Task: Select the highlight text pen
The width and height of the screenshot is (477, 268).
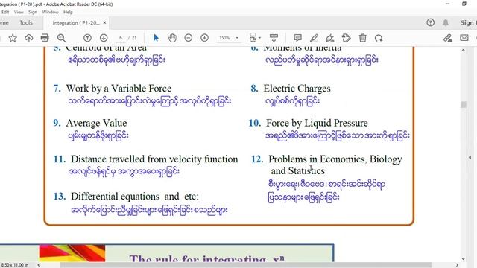Action: pos(314,38)
